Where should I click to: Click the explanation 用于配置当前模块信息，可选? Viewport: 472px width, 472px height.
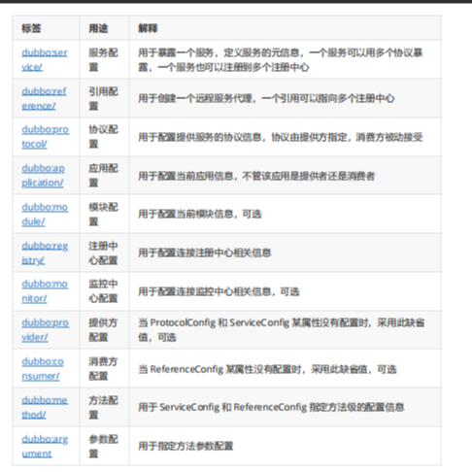tap(200, 214)
